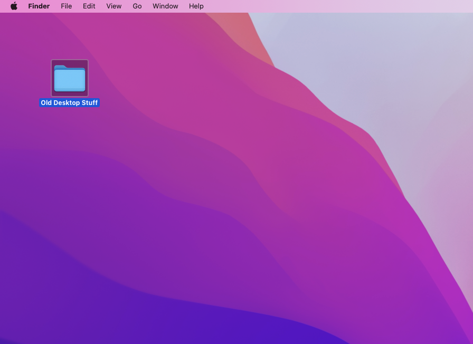Open the Apple menu
Screen dimensions: 473x344
[x=14, y=6]
